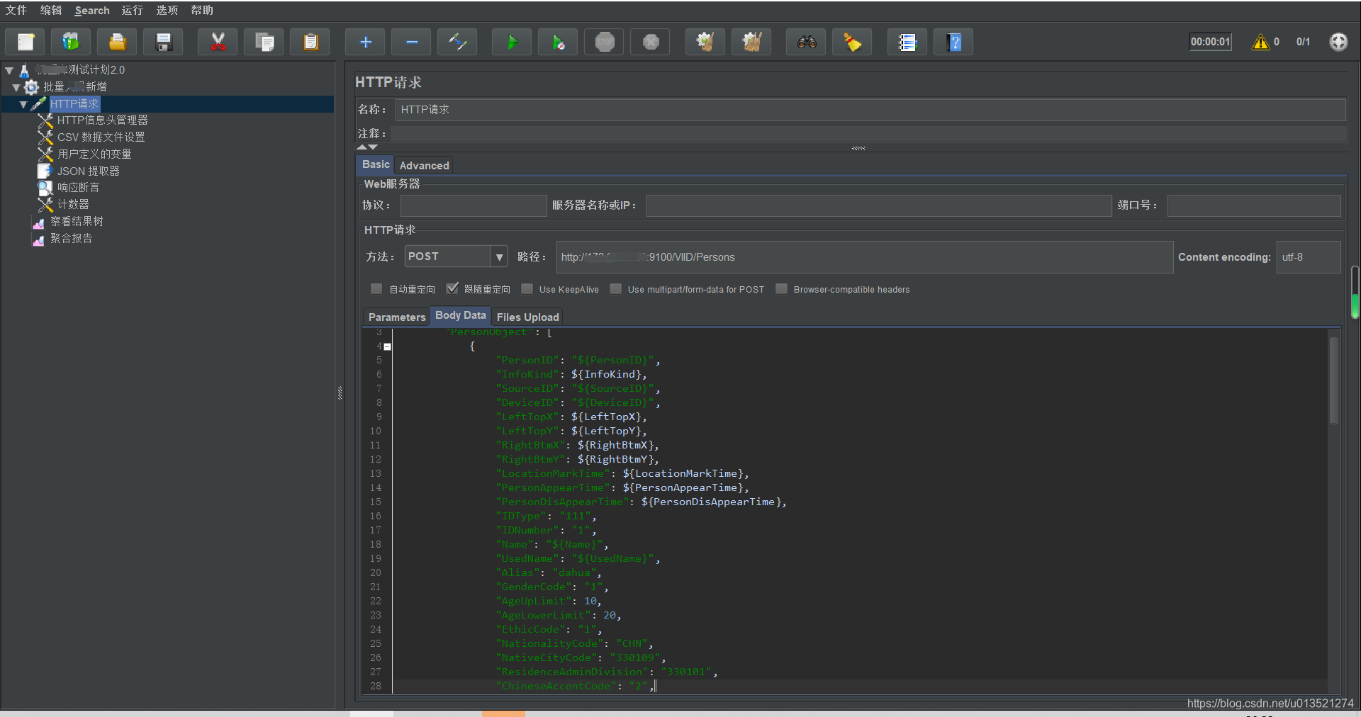Click the green Start run icon

click(x=512, y=43)
